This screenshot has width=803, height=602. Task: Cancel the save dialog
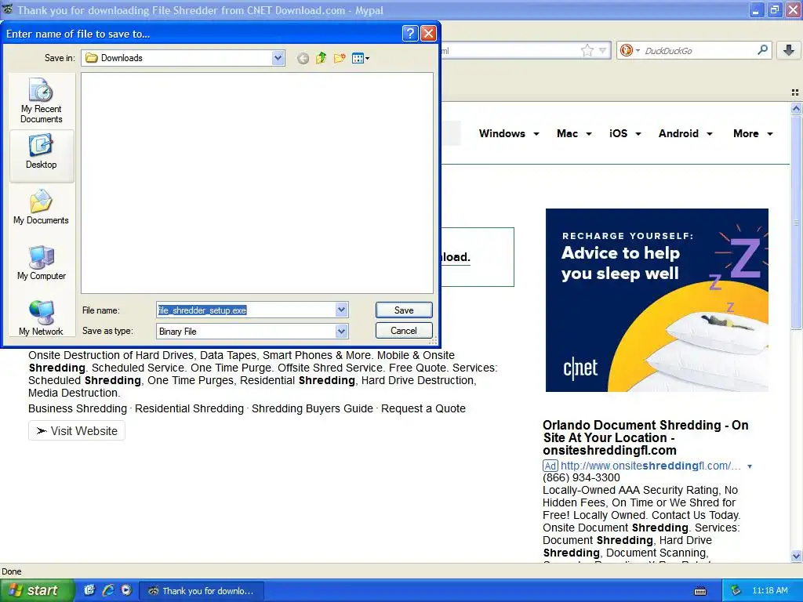click(404, 331)
